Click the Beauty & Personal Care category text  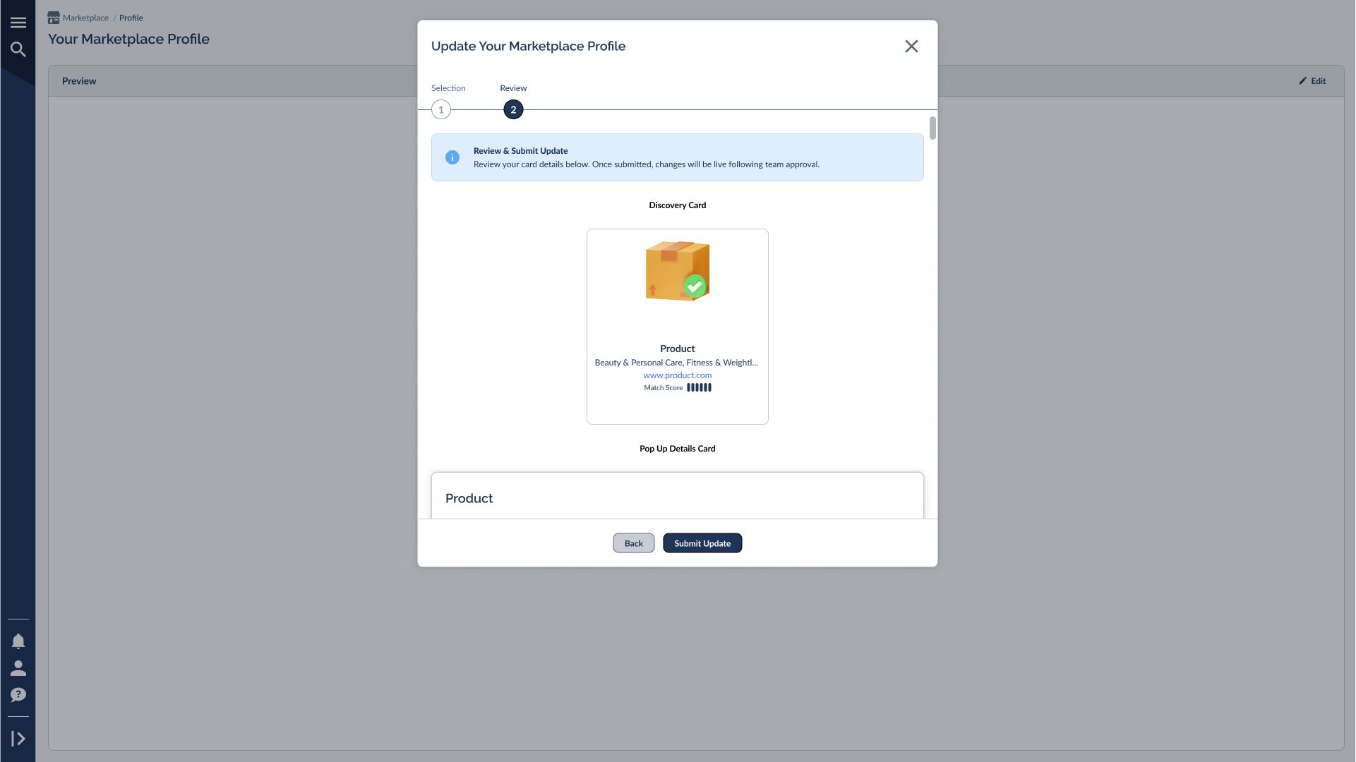[x=676, y=363]
